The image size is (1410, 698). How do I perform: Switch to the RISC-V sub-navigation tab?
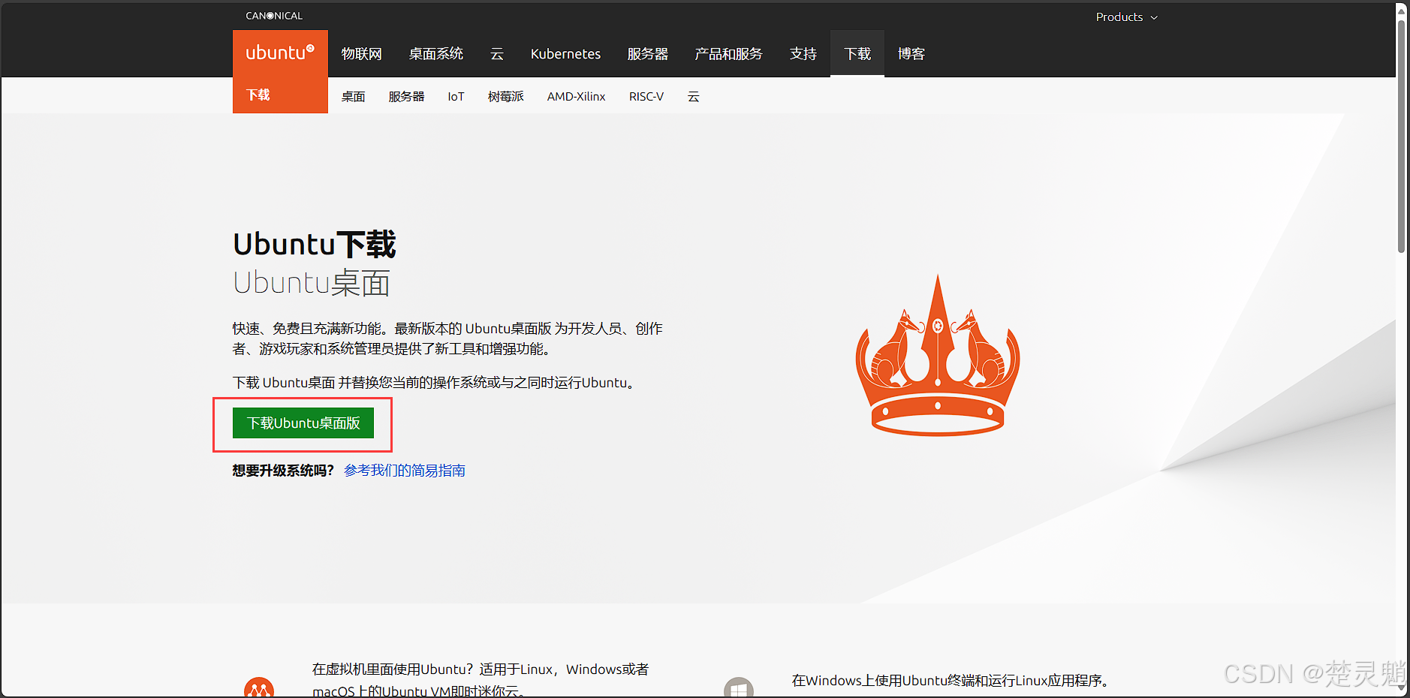(646, 97)
